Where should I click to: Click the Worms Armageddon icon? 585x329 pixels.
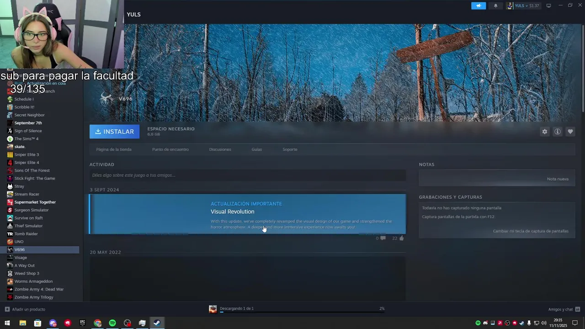pos(10,281)
